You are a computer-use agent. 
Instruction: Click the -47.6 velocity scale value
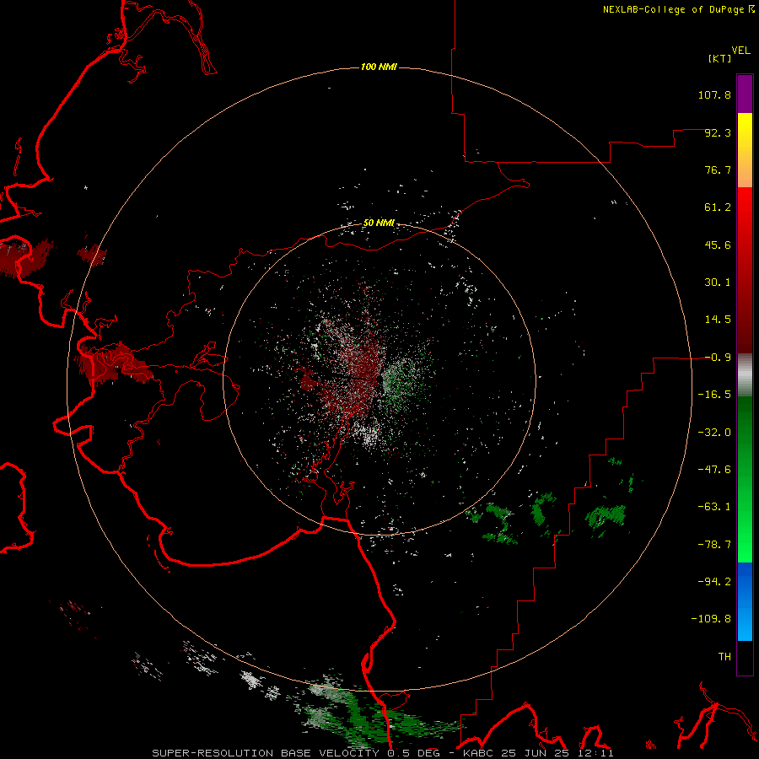click(x=714, y=470)
